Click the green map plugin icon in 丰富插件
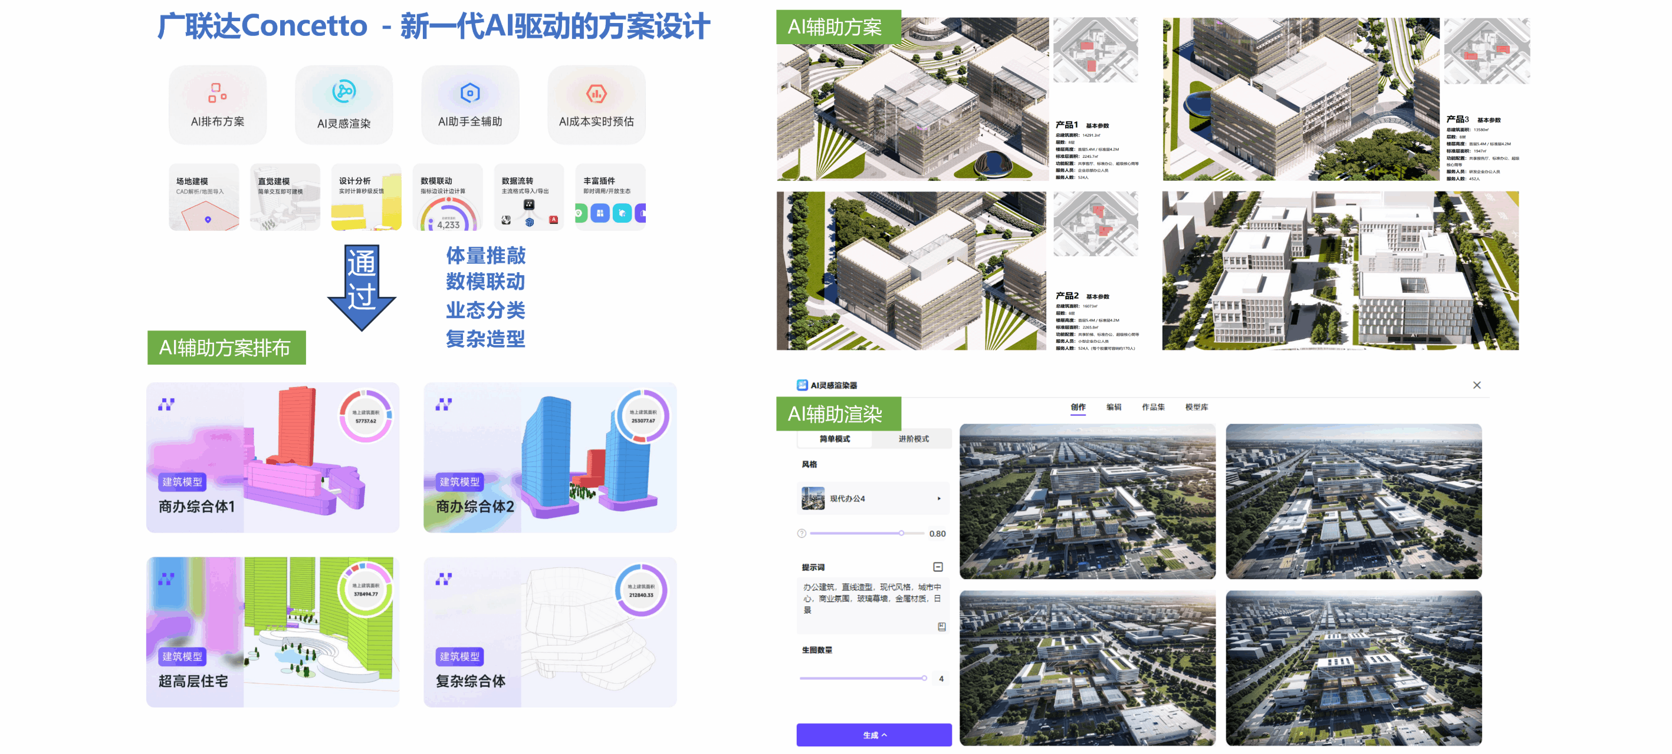 pos(580,213)
